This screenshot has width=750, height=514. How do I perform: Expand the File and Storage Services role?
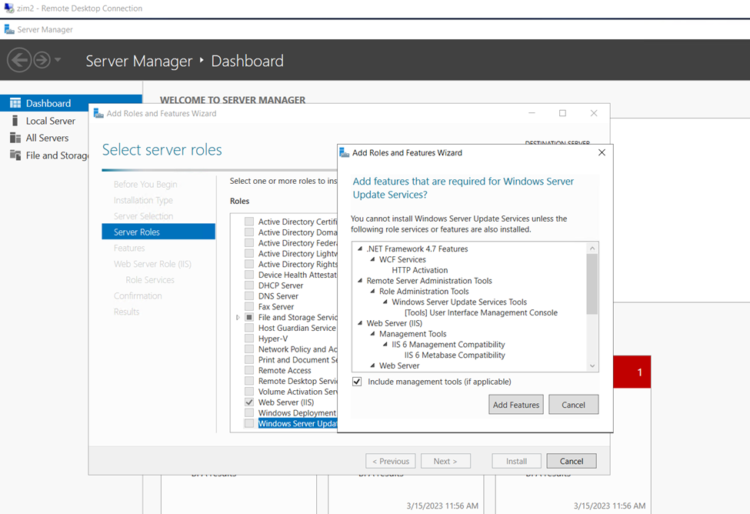238,317
